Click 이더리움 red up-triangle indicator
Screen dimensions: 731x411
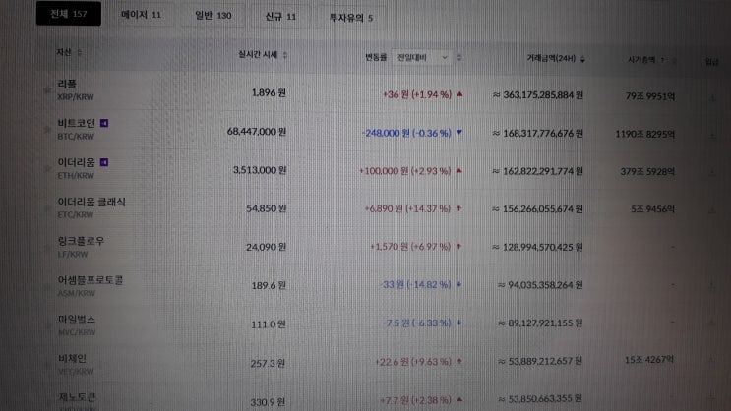click(459, 170)
